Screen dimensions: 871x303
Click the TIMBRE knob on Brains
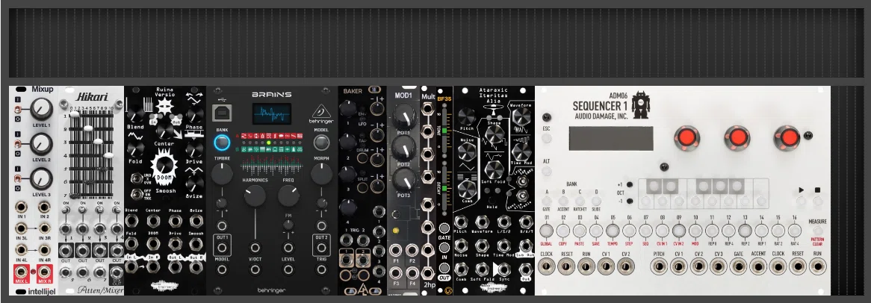[x=222, y=175]
